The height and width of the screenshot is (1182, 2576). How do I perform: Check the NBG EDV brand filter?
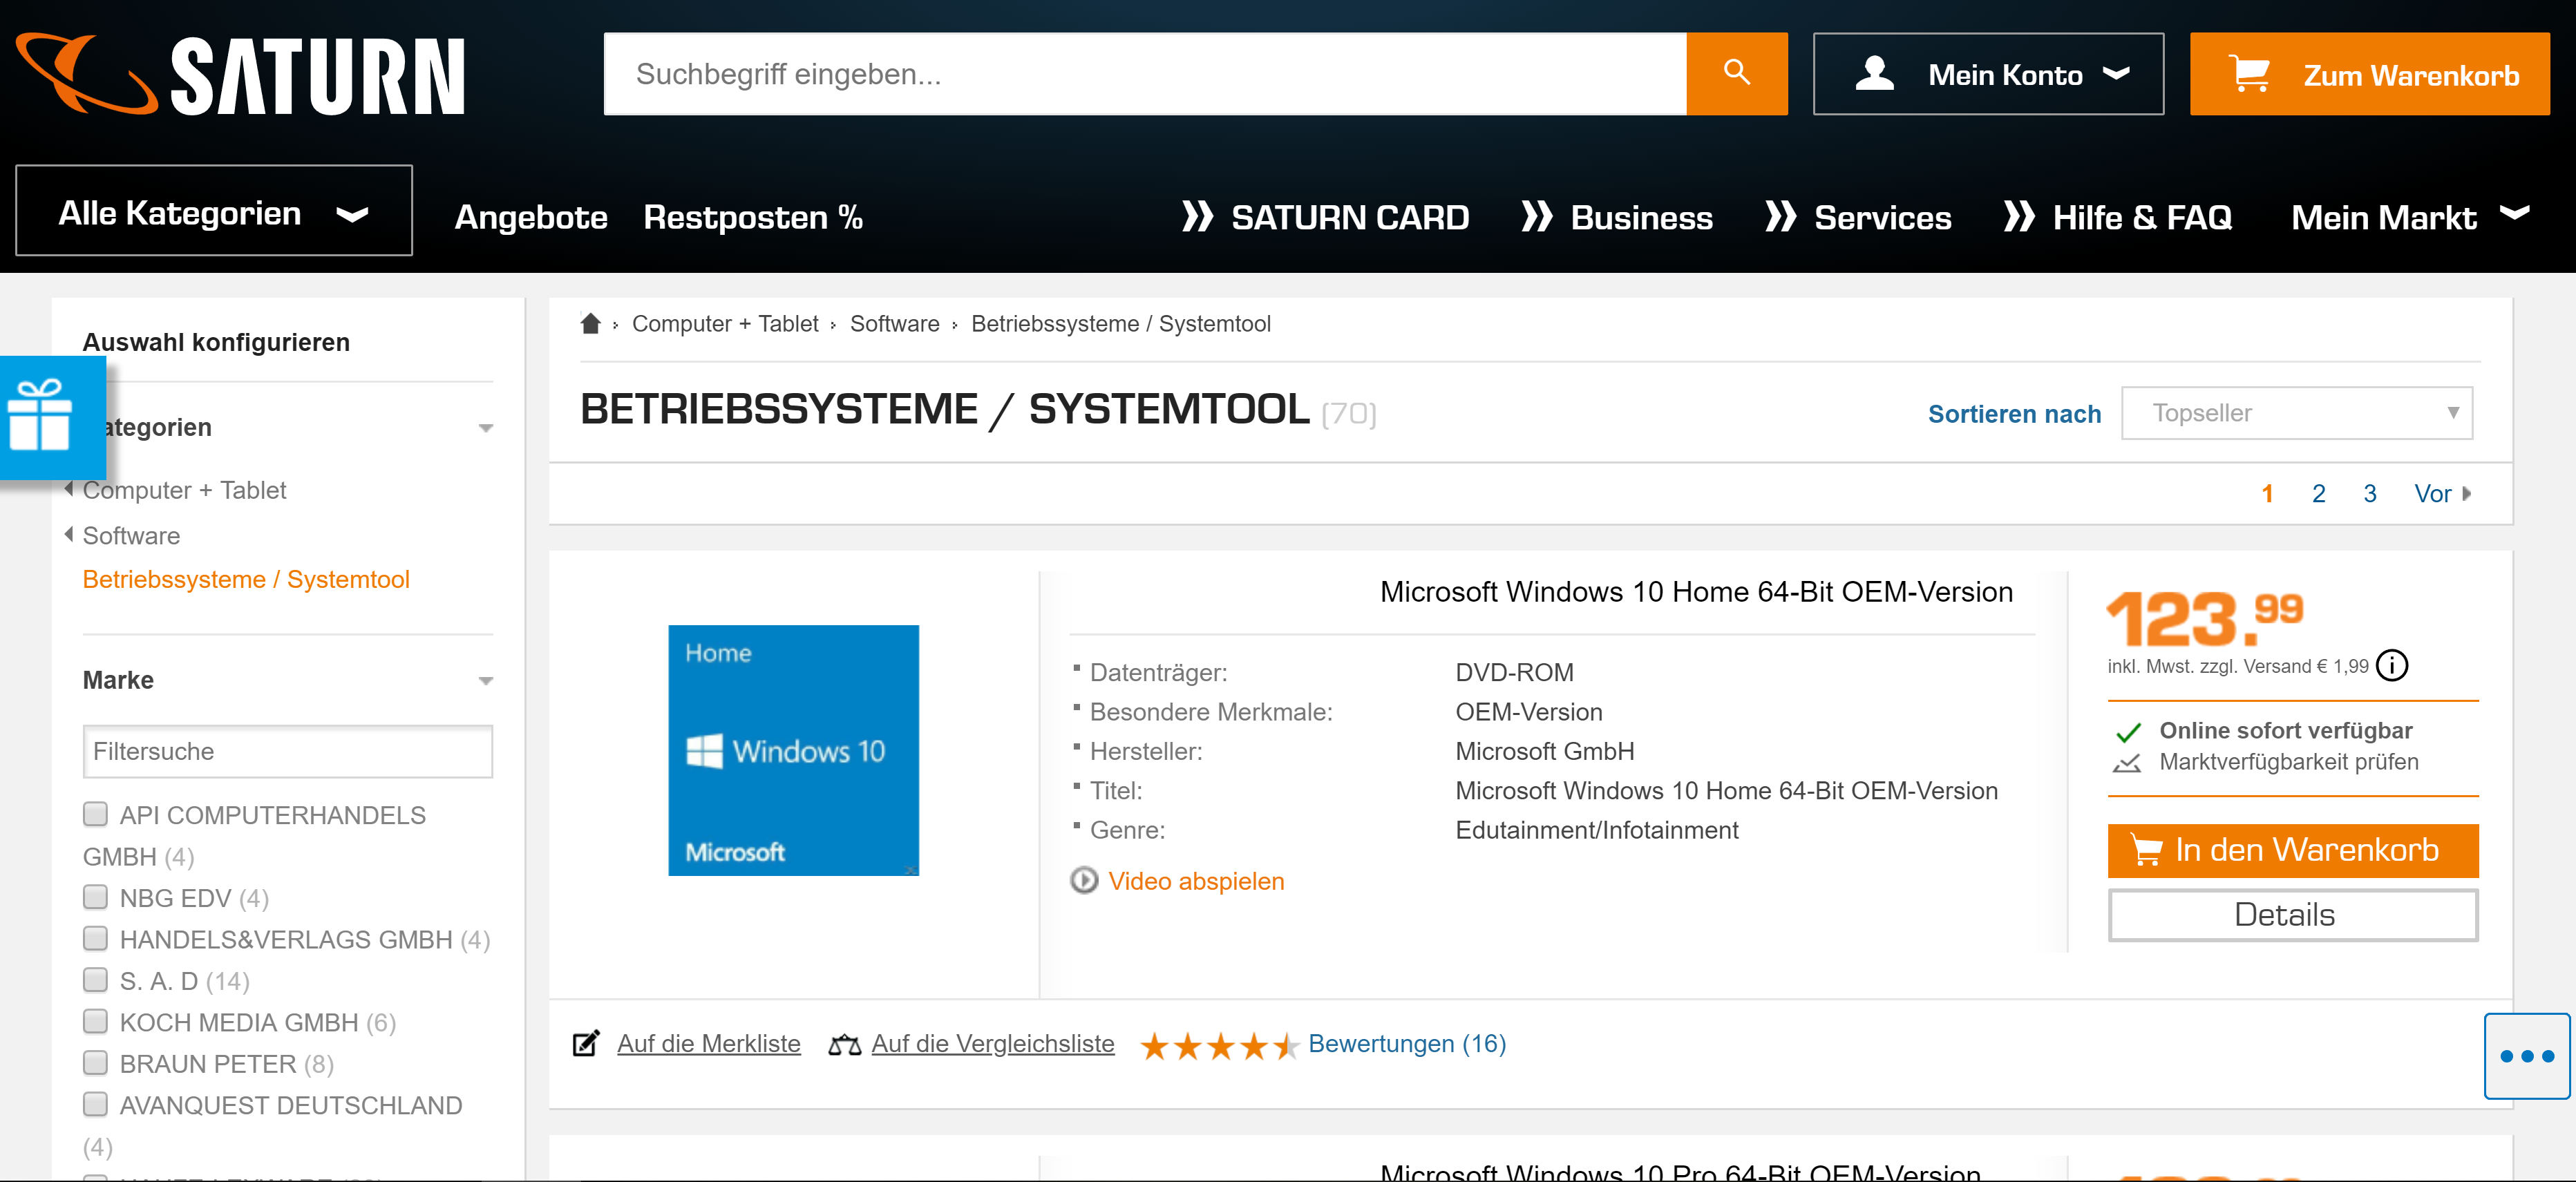96,897
